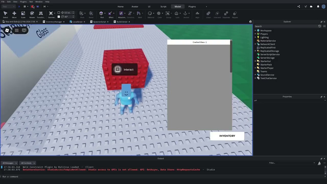
Task: Open the Window menu
Action: coord(39,2)
